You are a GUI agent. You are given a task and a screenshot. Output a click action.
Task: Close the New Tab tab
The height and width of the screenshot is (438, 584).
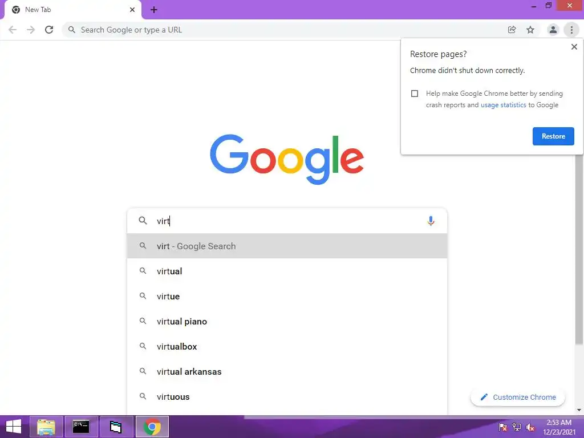(132, 10)
